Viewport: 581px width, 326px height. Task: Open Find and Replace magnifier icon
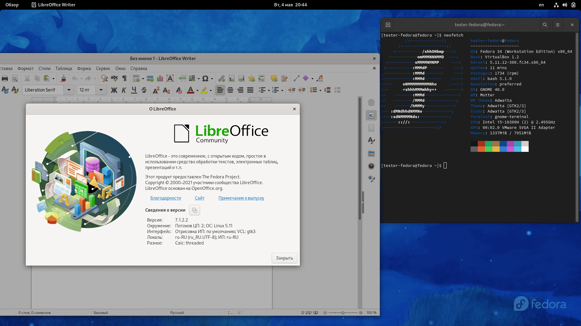pos(104,78)
